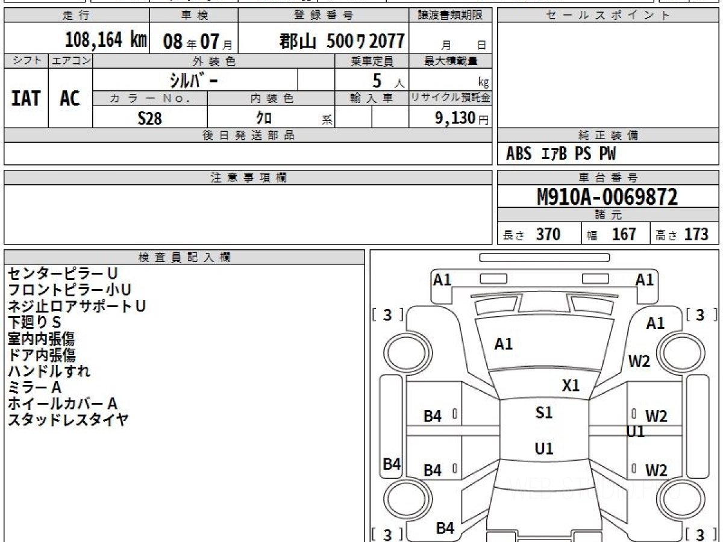723x542 pixels.
Task: Click the color number S28
Action: 149,118
